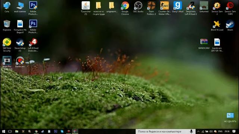Select Left 4 Dead Dedicated server shortcut
The image size is (239, 134).
pyautogui.click(x=33, y=45)
